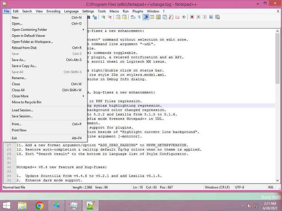Image resolution: width=282 pixels, height=211 pixels.
Task: Enable synchronize horizontal scrolling icon
Action: [x=124, y=17]
